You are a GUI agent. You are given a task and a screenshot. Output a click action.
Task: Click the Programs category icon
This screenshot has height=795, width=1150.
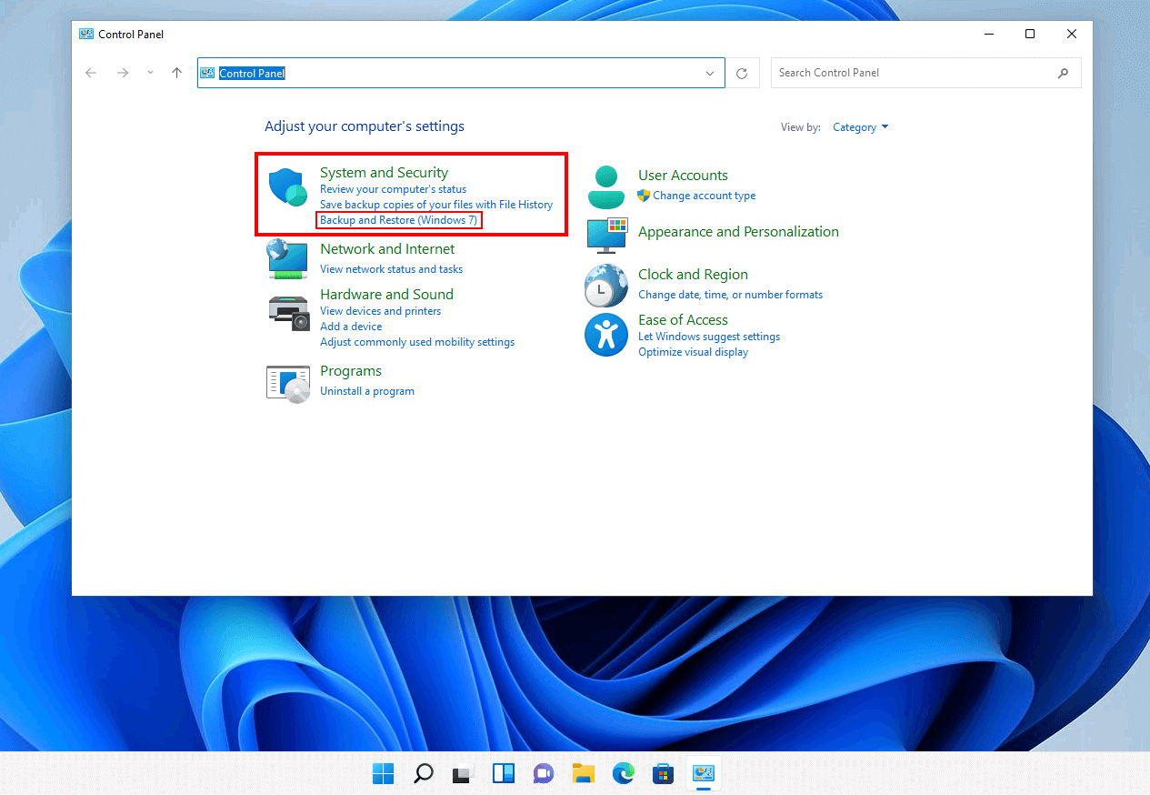(x=287, y=382)
